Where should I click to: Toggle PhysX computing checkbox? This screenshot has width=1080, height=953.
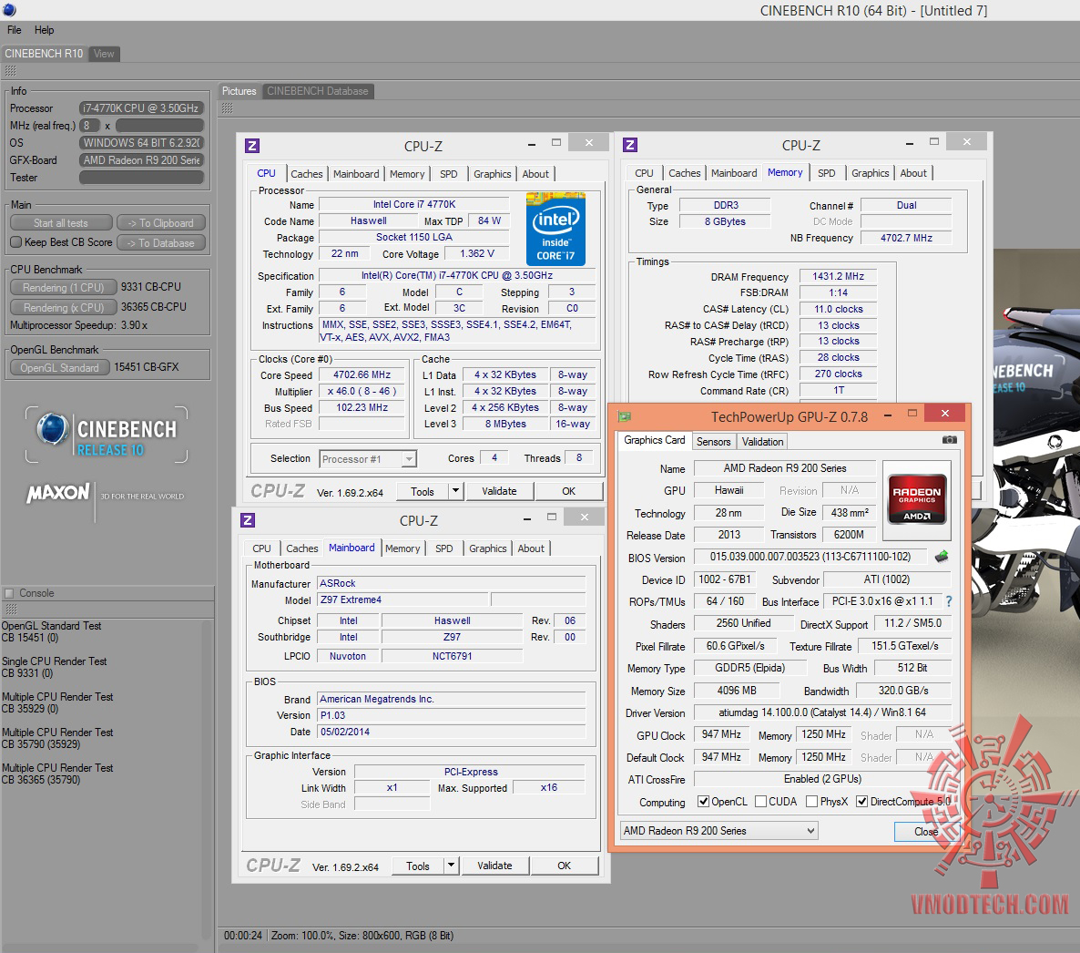(812, 802)
